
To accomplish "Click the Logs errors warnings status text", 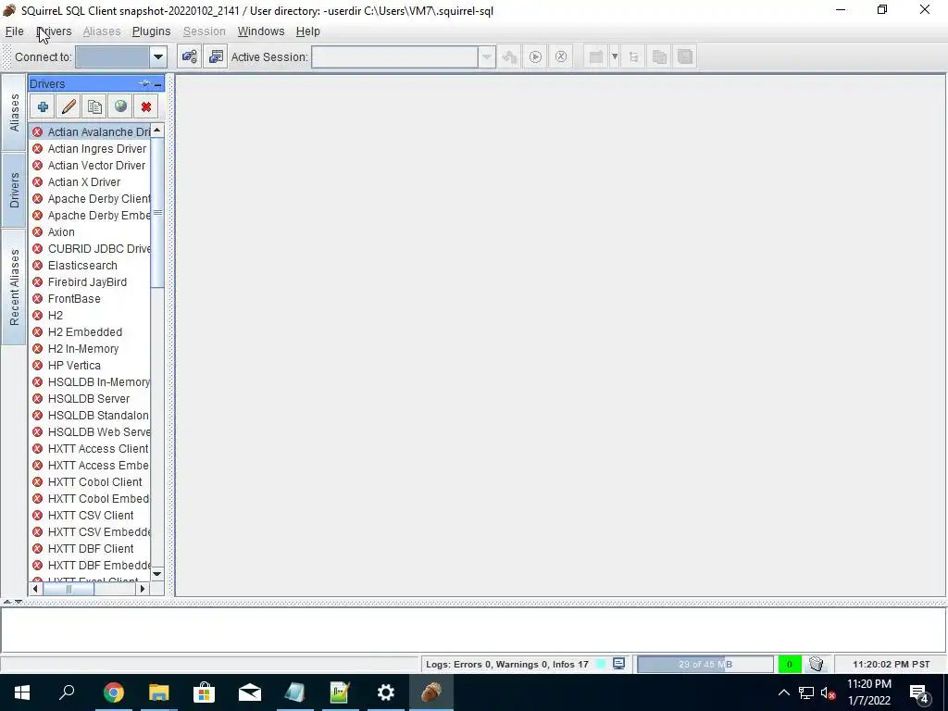I will pyautogui.click(x=506, y=664).
